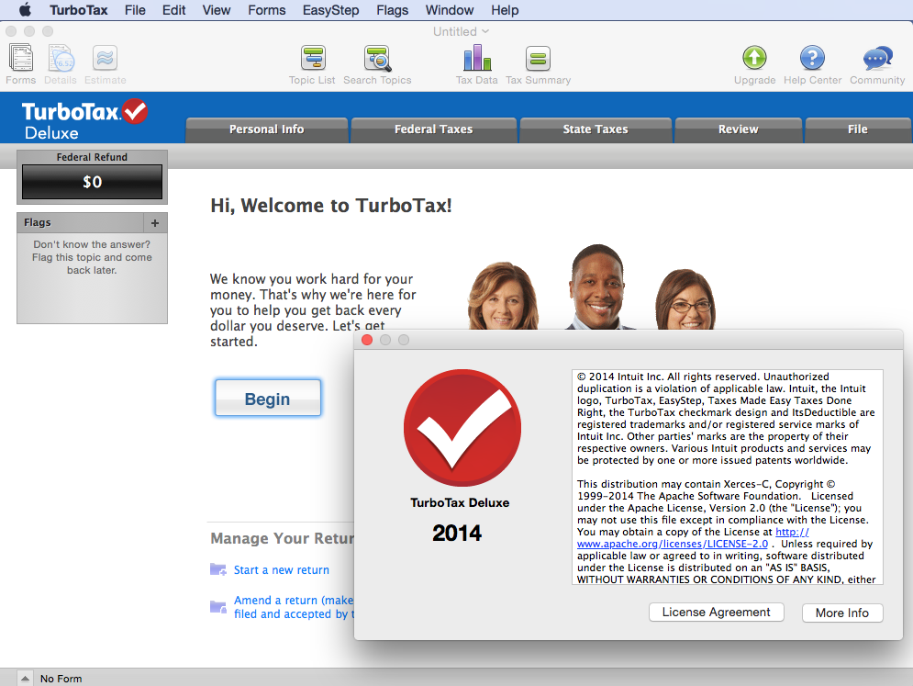Switch to the Personal Info tab
The image size is (913, 686).
(267, 130)
